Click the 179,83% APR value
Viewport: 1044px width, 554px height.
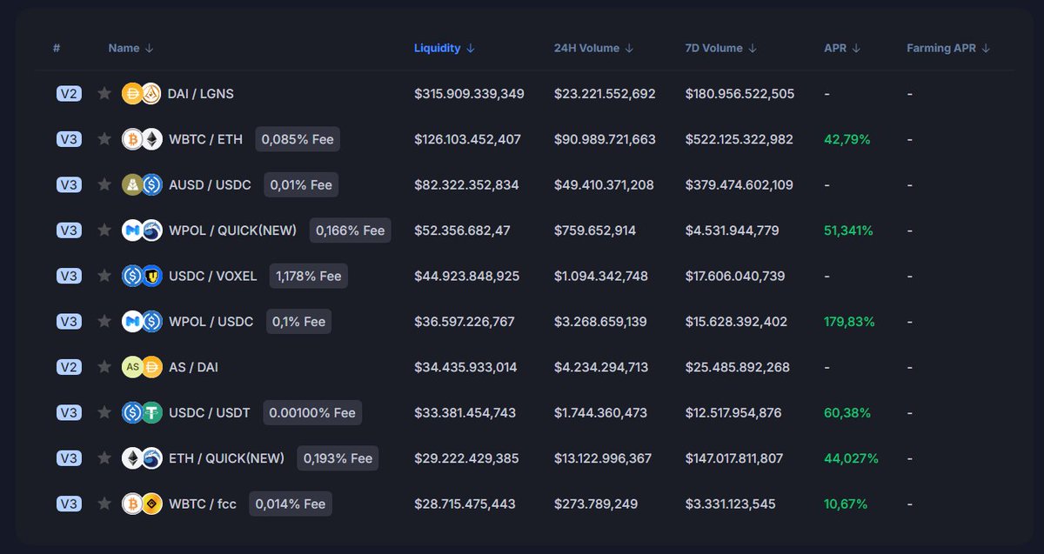[849, 322]
